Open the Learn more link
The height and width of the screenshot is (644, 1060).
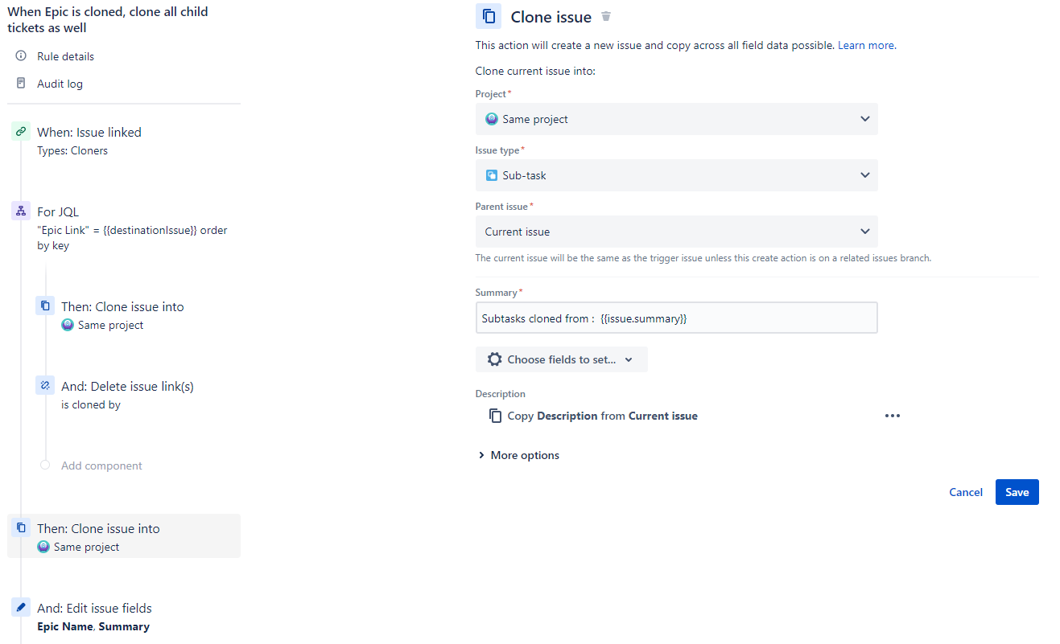point(867,45)
